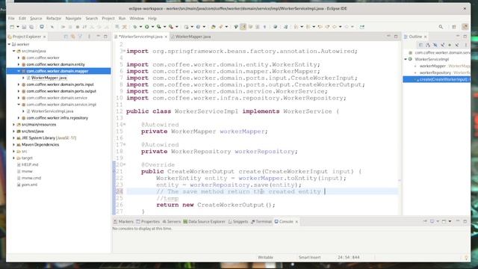
Task: Click Writable status bar entry
Action: tap(266, 257)
